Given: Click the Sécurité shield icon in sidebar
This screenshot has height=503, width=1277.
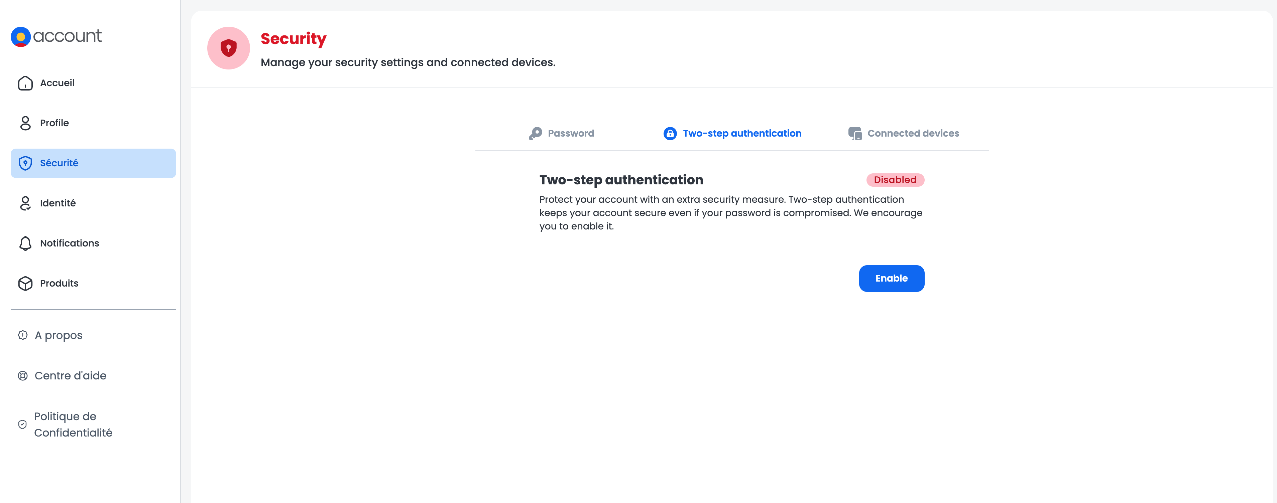Looking at the screenshot, I should click(25, 163).
